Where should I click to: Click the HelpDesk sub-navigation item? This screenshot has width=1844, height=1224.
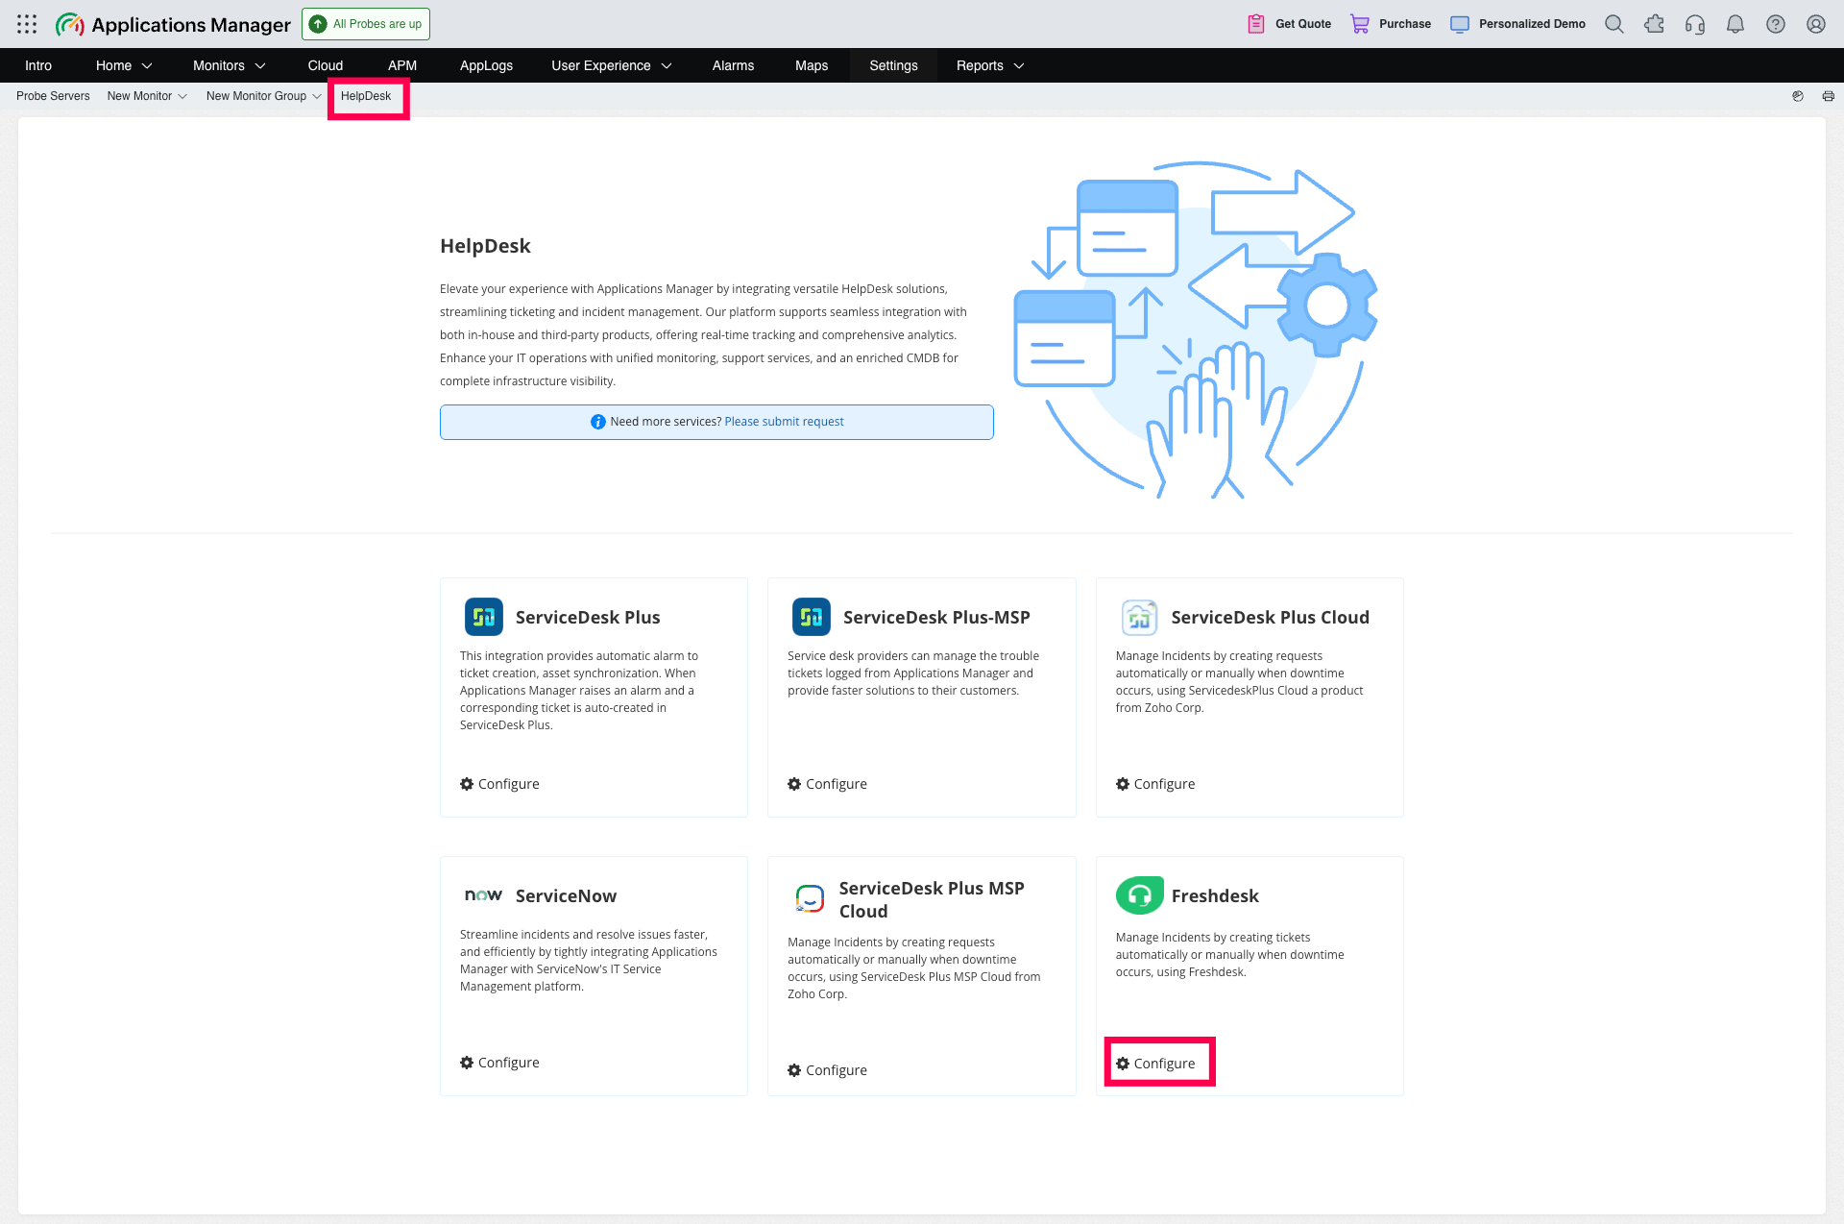(366, 96)
